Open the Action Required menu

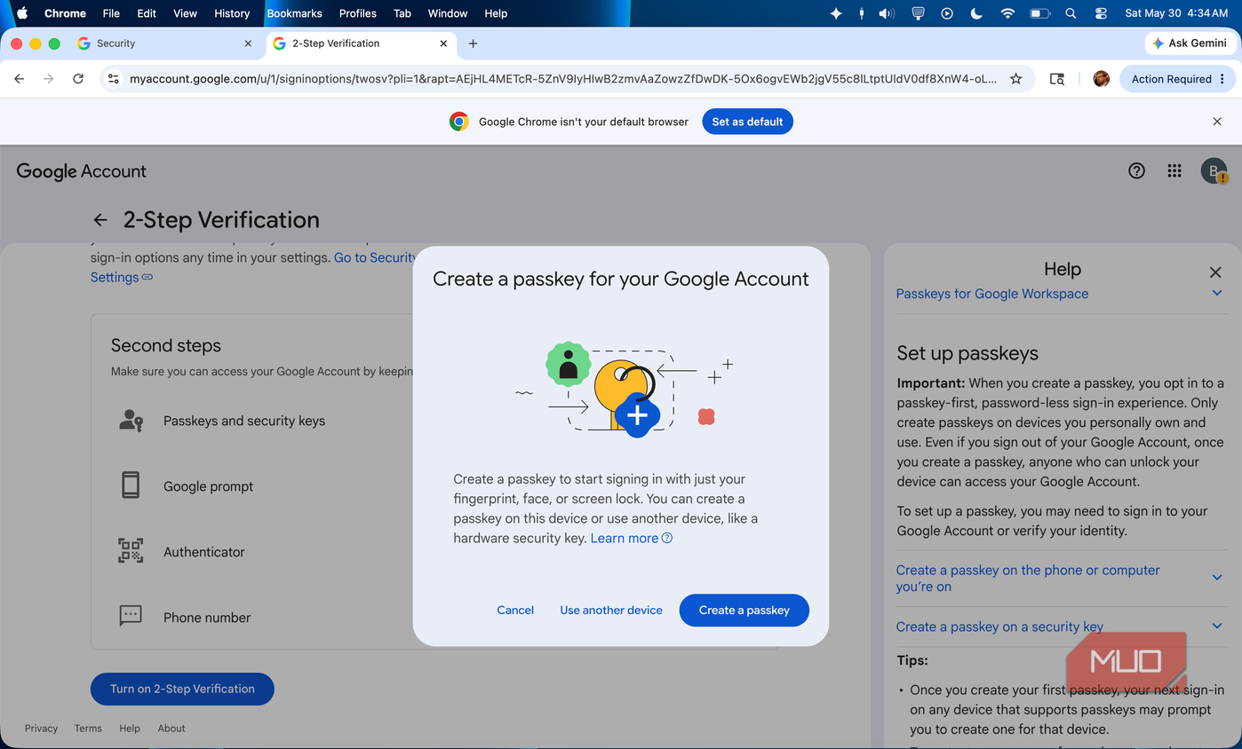click(x=1178, y=79)
